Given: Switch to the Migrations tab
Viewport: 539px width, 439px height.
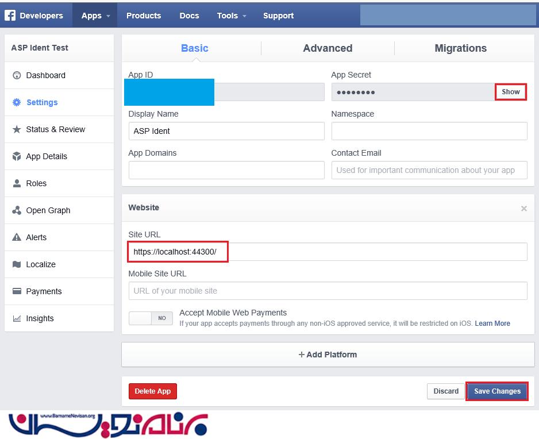Looking at the screenshot, I should (460, 48).
